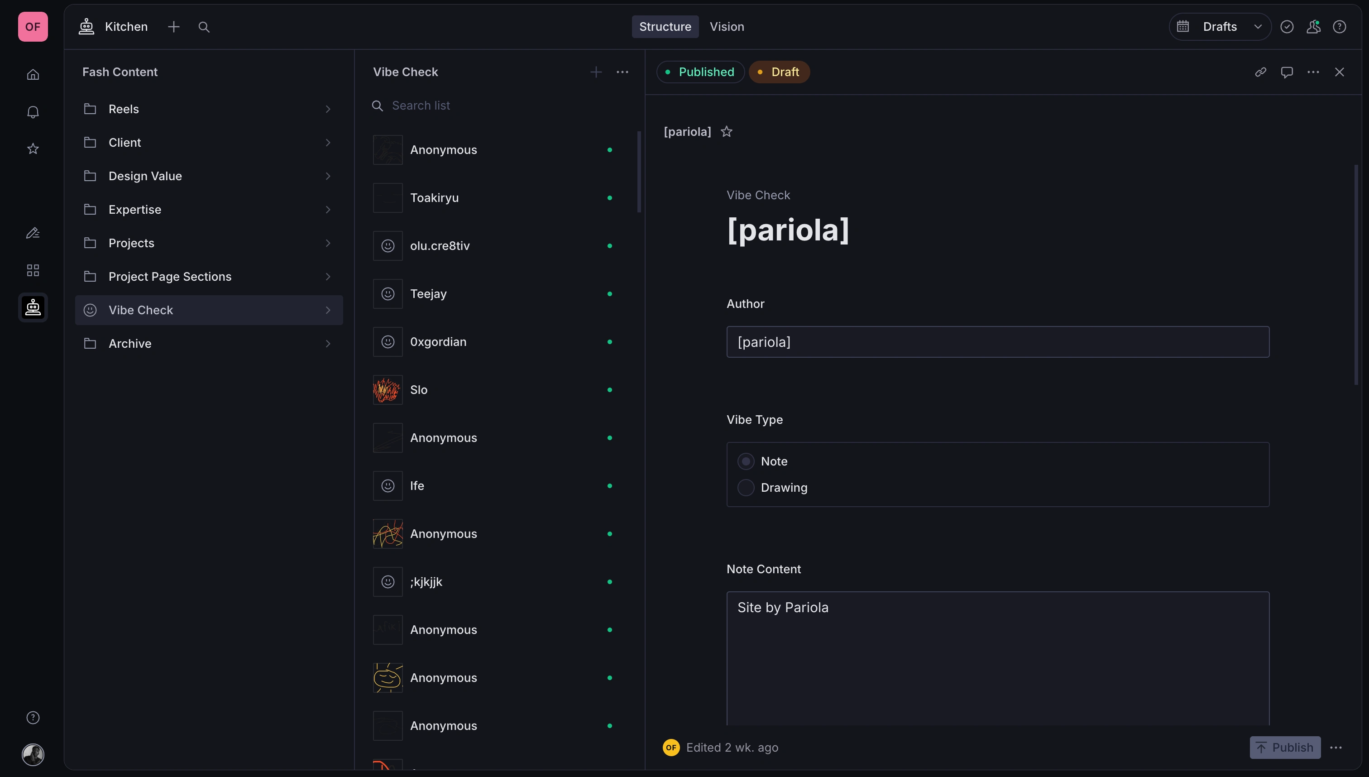This screenshot has height=777, width=1369.
Task: Open the drafts pencil icon in the sidebar
Action: coord(33,233)
